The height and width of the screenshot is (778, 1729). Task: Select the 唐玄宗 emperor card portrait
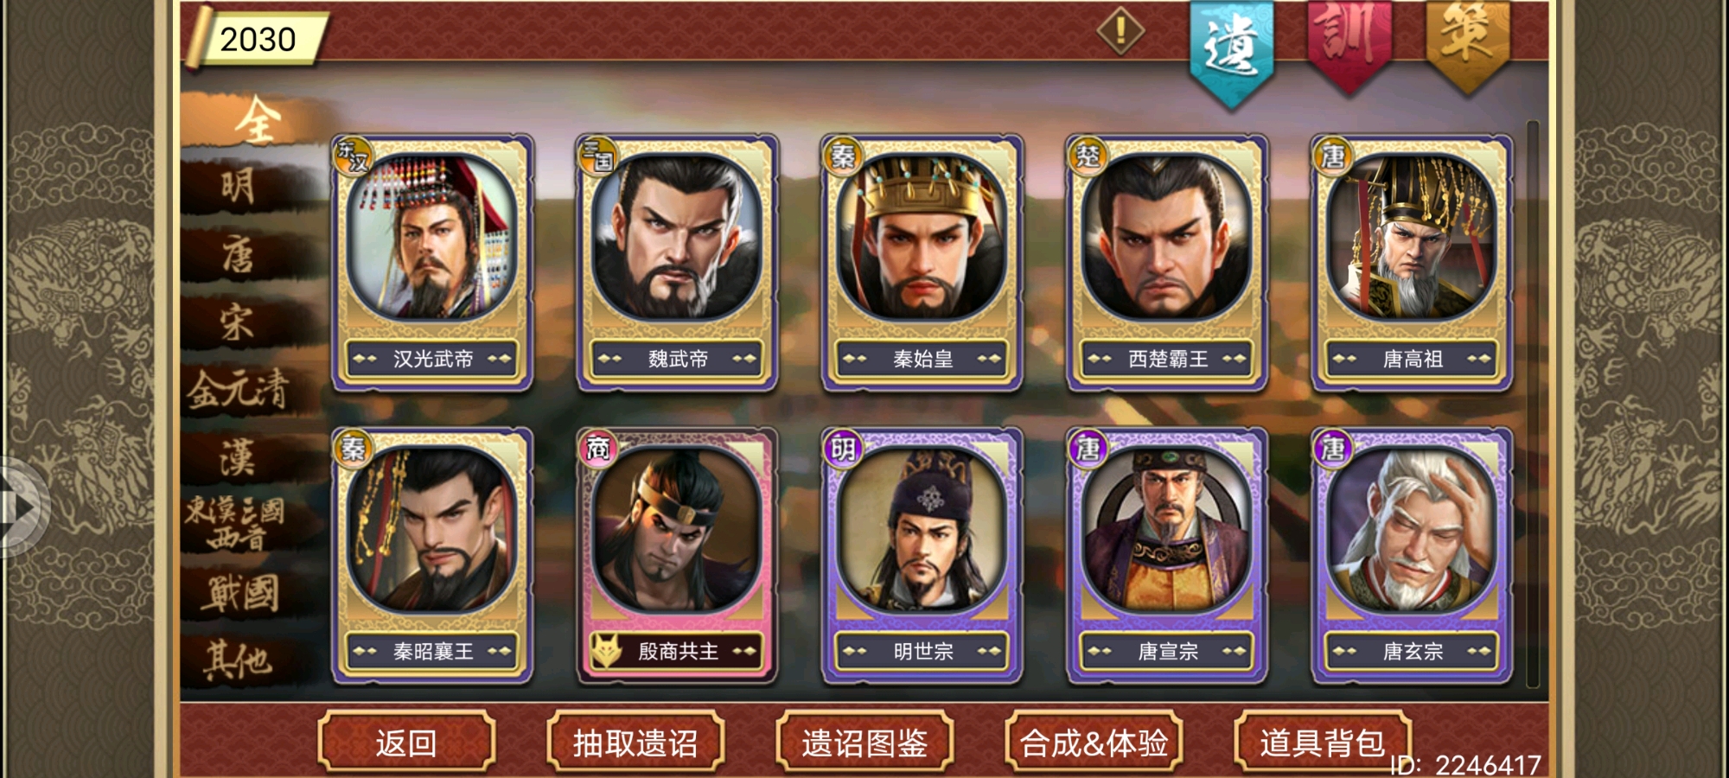(x=1412, y=529)
